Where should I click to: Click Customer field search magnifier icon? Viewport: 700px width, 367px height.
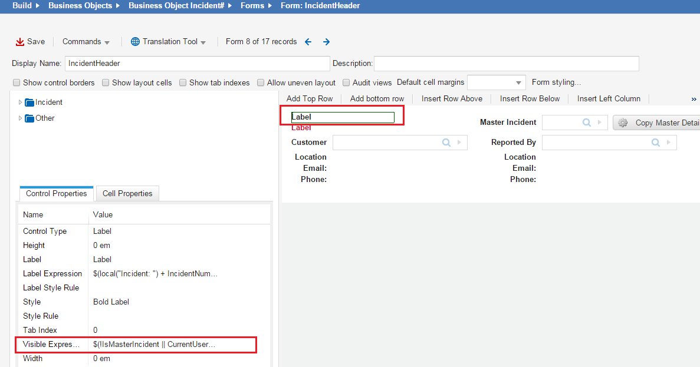(x=446, y=143)
